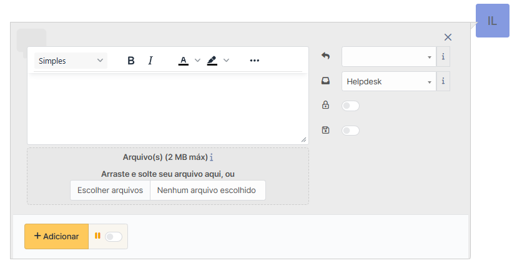Screen dimensions: 517x263
Task: Apply font color with underlined A icon
Action: (x=184, y=61)
